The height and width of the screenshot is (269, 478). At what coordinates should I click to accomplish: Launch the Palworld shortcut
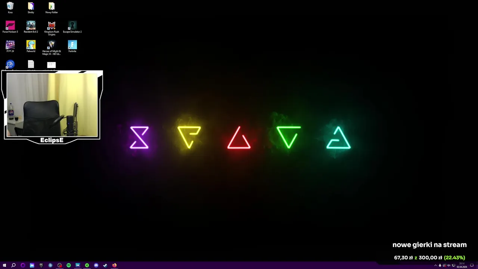tap(31, 47)
